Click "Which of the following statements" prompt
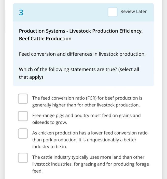 [x=79, y=70]
